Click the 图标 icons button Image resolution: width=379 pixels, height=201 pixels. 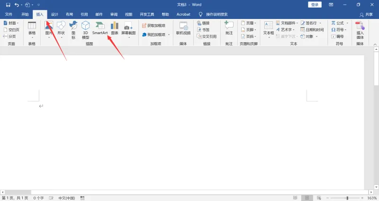click(73, 30)
